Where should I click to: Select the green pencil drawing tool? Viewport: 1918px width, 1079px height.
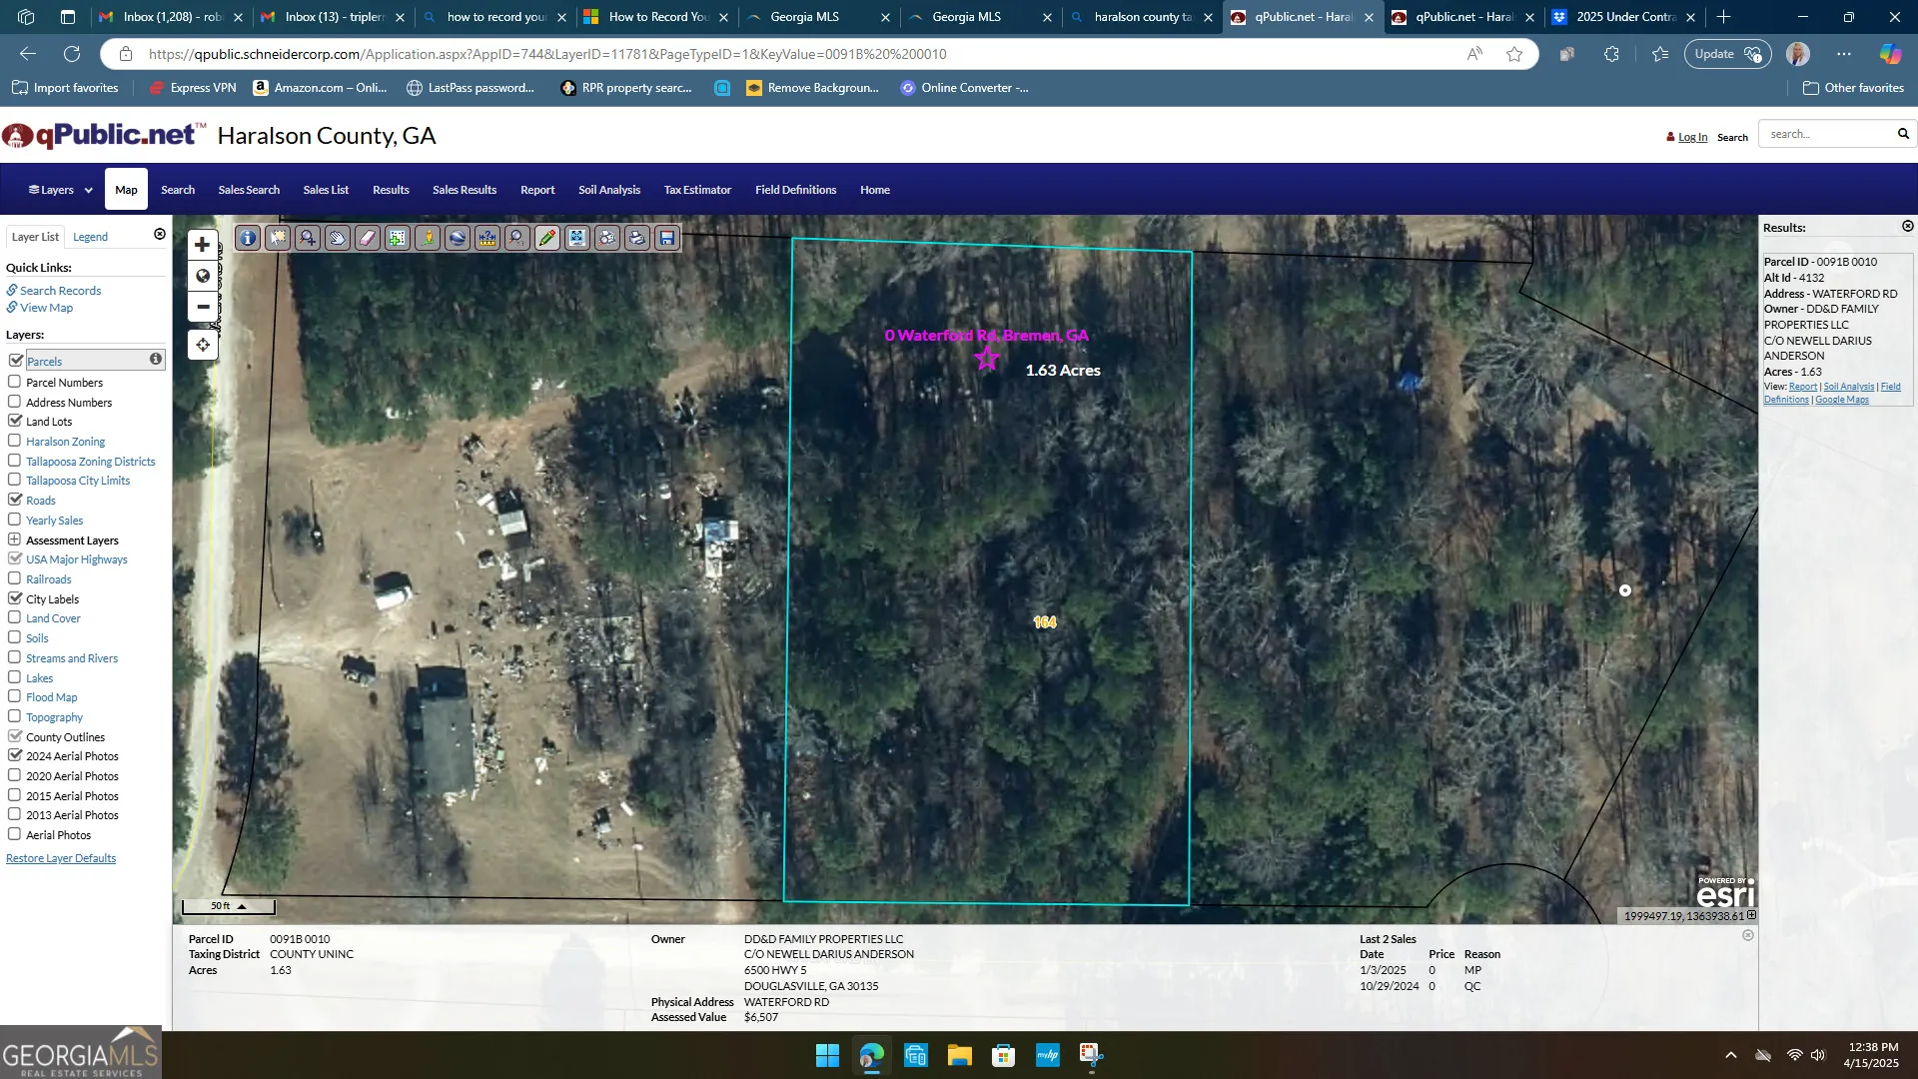pos(547,238)
